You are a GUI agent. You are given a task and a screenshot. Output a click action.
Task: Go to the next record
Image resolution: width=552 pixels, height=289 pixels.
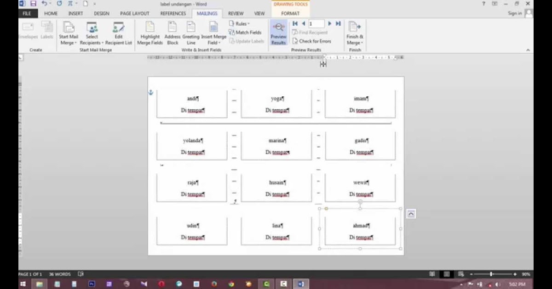(x=329, y=23)
